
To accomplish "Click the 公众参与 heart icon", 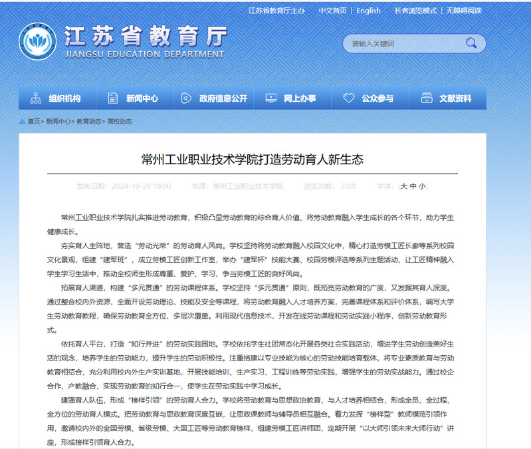I will point(348,98).
